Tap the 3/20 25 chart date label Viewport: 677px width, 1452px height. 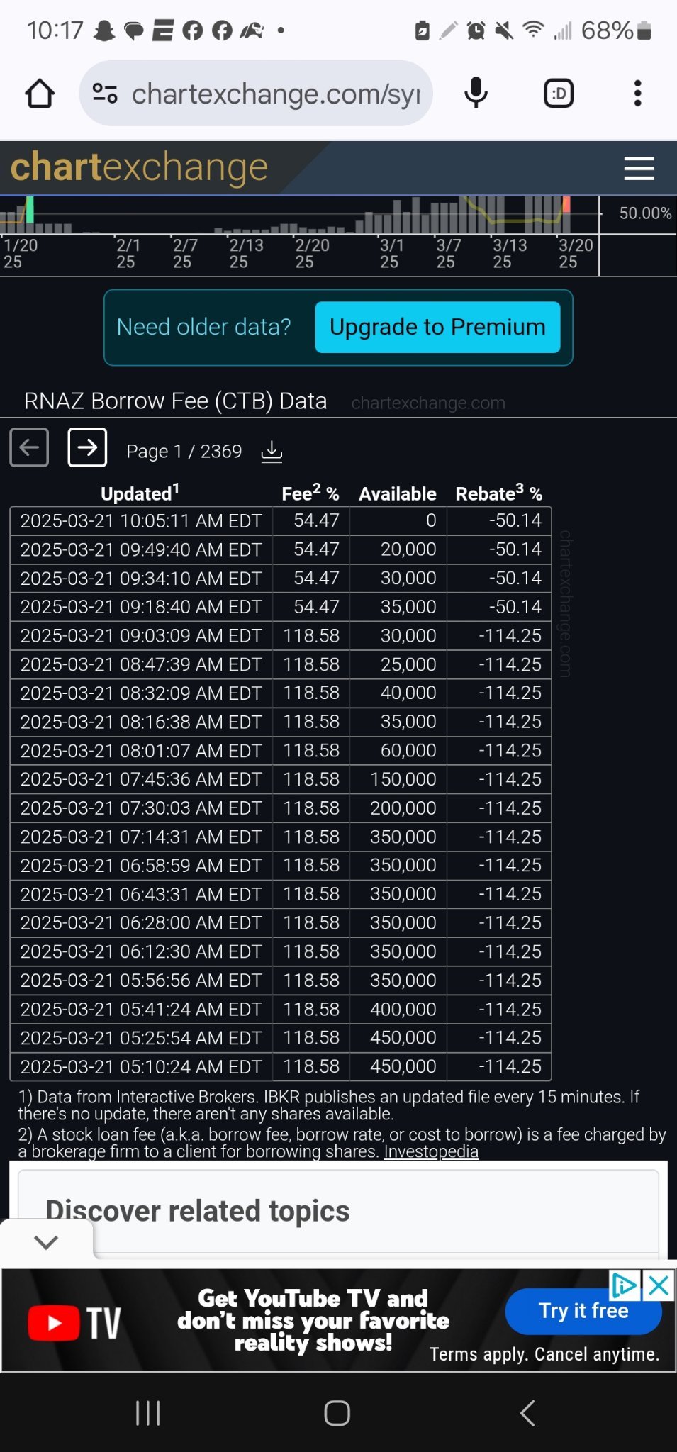click(576, 254)
